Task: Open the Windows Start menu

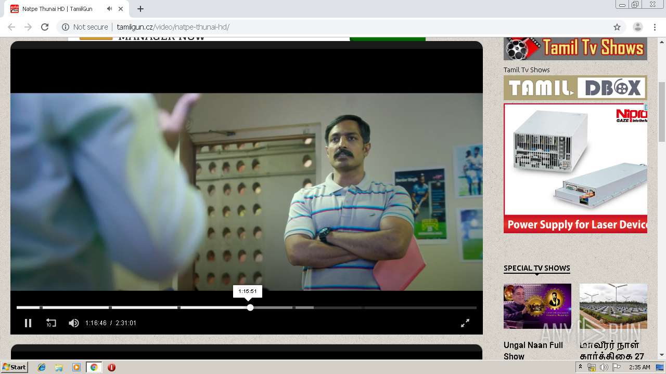Action: click(x=14, y=367)
